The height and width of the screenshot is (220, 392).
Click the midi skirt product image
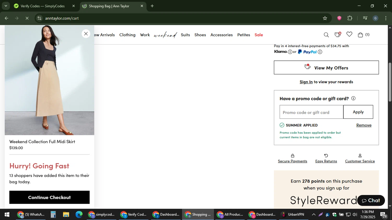point(49,80)
